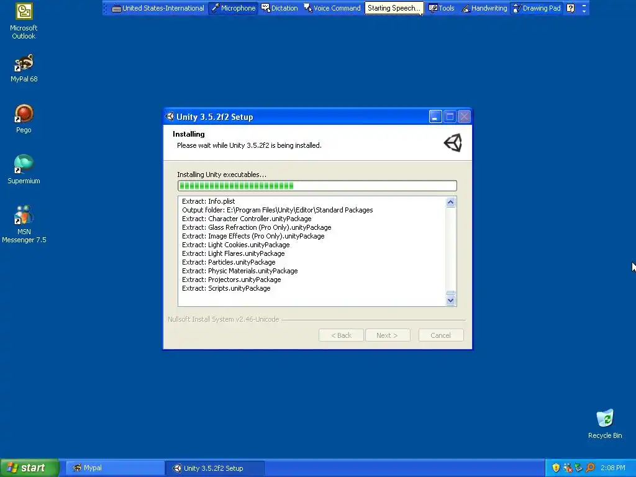Open Handwriting options on language bar
Viewport: 636px width, 477px height.
484,8
